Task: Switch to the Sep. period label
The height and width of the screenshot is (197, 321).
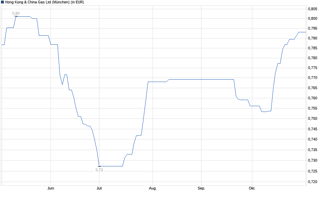Action: 201,188
